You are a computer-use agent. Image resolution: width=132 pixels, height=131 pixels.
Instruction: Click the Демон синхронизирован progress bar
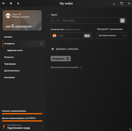22,121
